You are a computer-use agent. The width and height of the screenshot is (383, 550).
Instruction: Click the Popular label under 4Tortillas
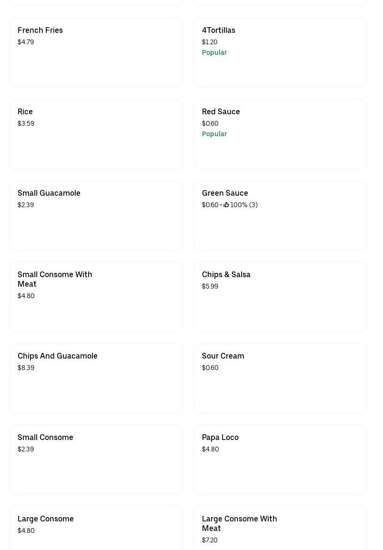point(214,52)
